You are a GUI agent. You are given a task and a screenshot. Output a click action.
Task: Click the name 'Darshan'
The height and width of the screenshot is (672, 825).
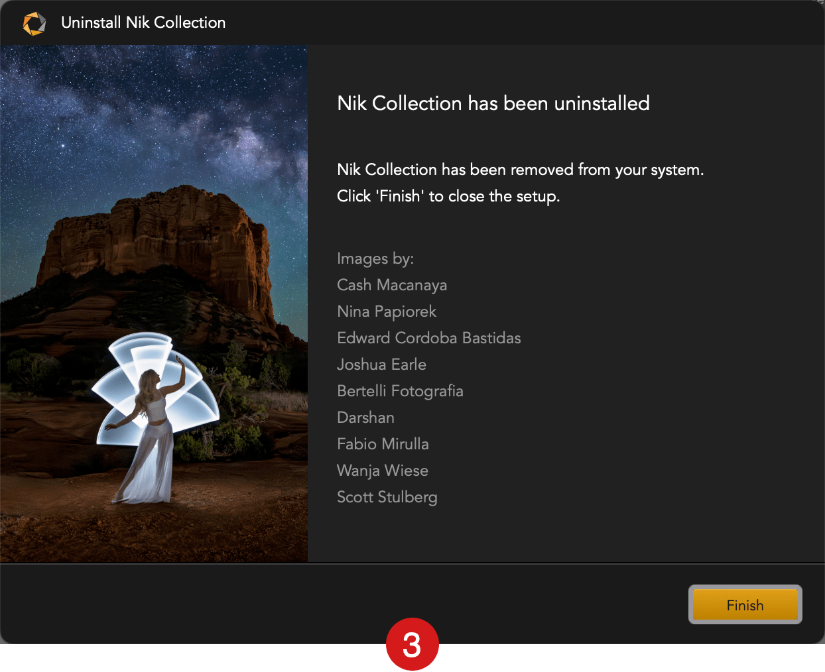click(365, 418)
